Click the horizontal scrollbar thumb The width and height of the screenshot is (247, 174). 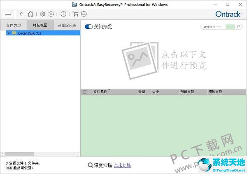pyautogui.click(x=19, y=154)
